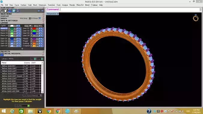Click the metal list scroll-down arrow

(x=42, y=92)
